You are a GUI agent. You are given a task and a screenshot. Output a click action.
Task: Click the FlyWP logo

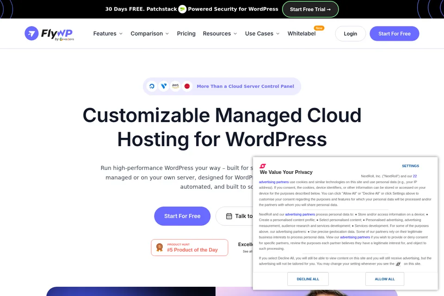tap(49, 34)
